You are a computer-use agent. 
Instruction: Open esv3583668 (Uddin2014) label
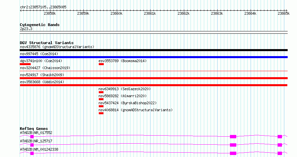point(42,82)
